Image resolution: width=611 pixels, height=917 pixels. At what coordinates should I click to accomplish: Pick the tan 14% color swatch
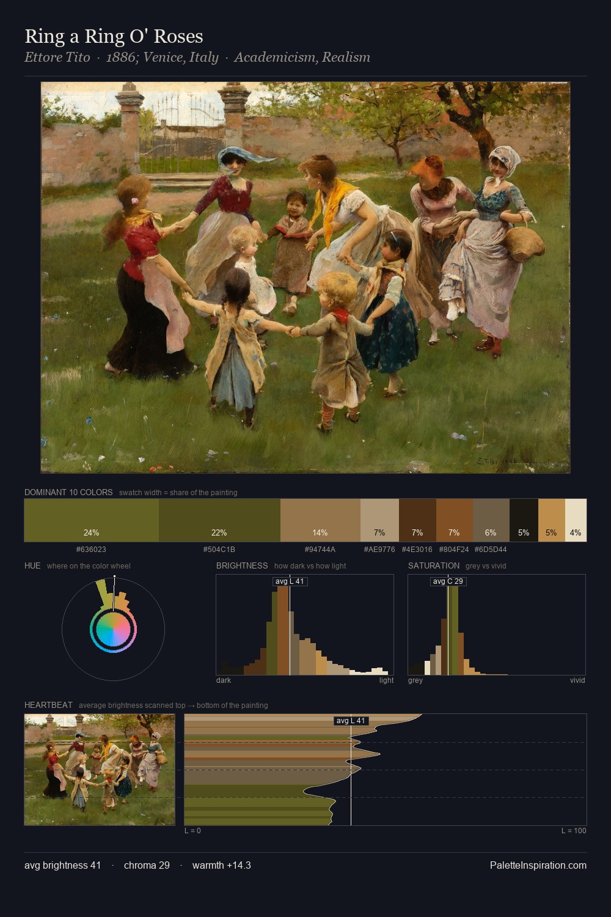point(320,520)
